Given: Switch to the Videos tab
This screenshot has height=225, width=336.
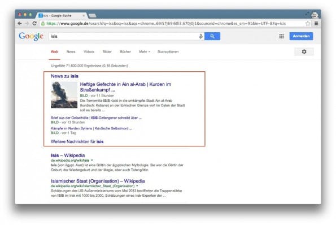Looking at the screenshot, I should [x=89, y=51].
